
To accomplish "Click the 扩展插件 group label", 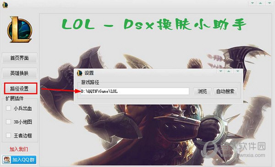I will point(14,98).
